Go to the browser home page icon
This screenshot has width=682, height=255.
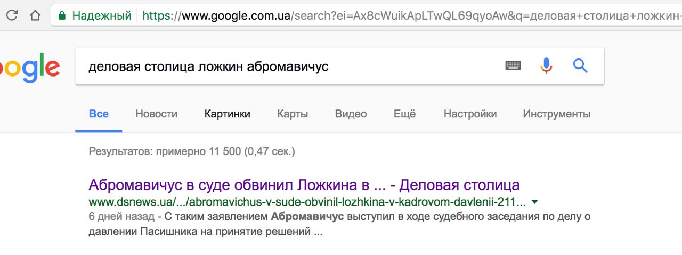pyautogui.click(x=35, y=15)
